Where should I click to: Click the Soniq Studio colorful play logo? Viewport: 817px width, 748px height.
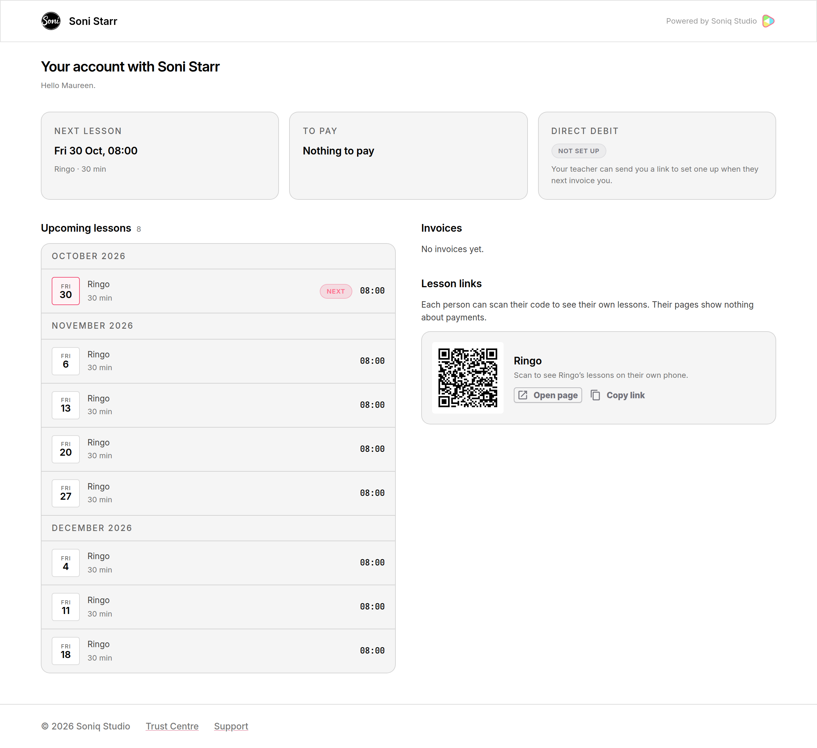pos(768,21)
